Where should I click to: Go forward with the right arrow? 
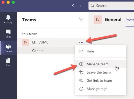pos(80,6)
